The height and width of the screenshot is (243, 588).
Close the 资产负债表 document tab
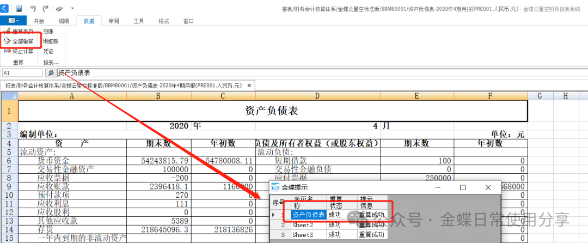click(249, 86)
